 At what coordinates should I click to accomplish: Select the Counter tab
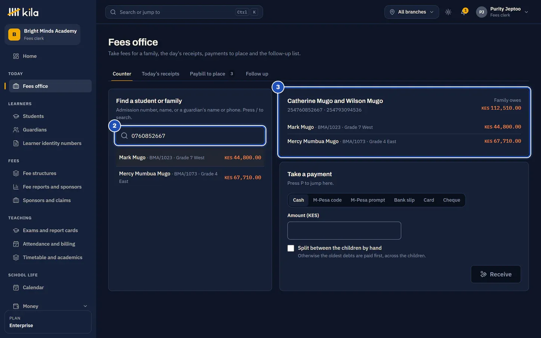click(x=122, y=74)
